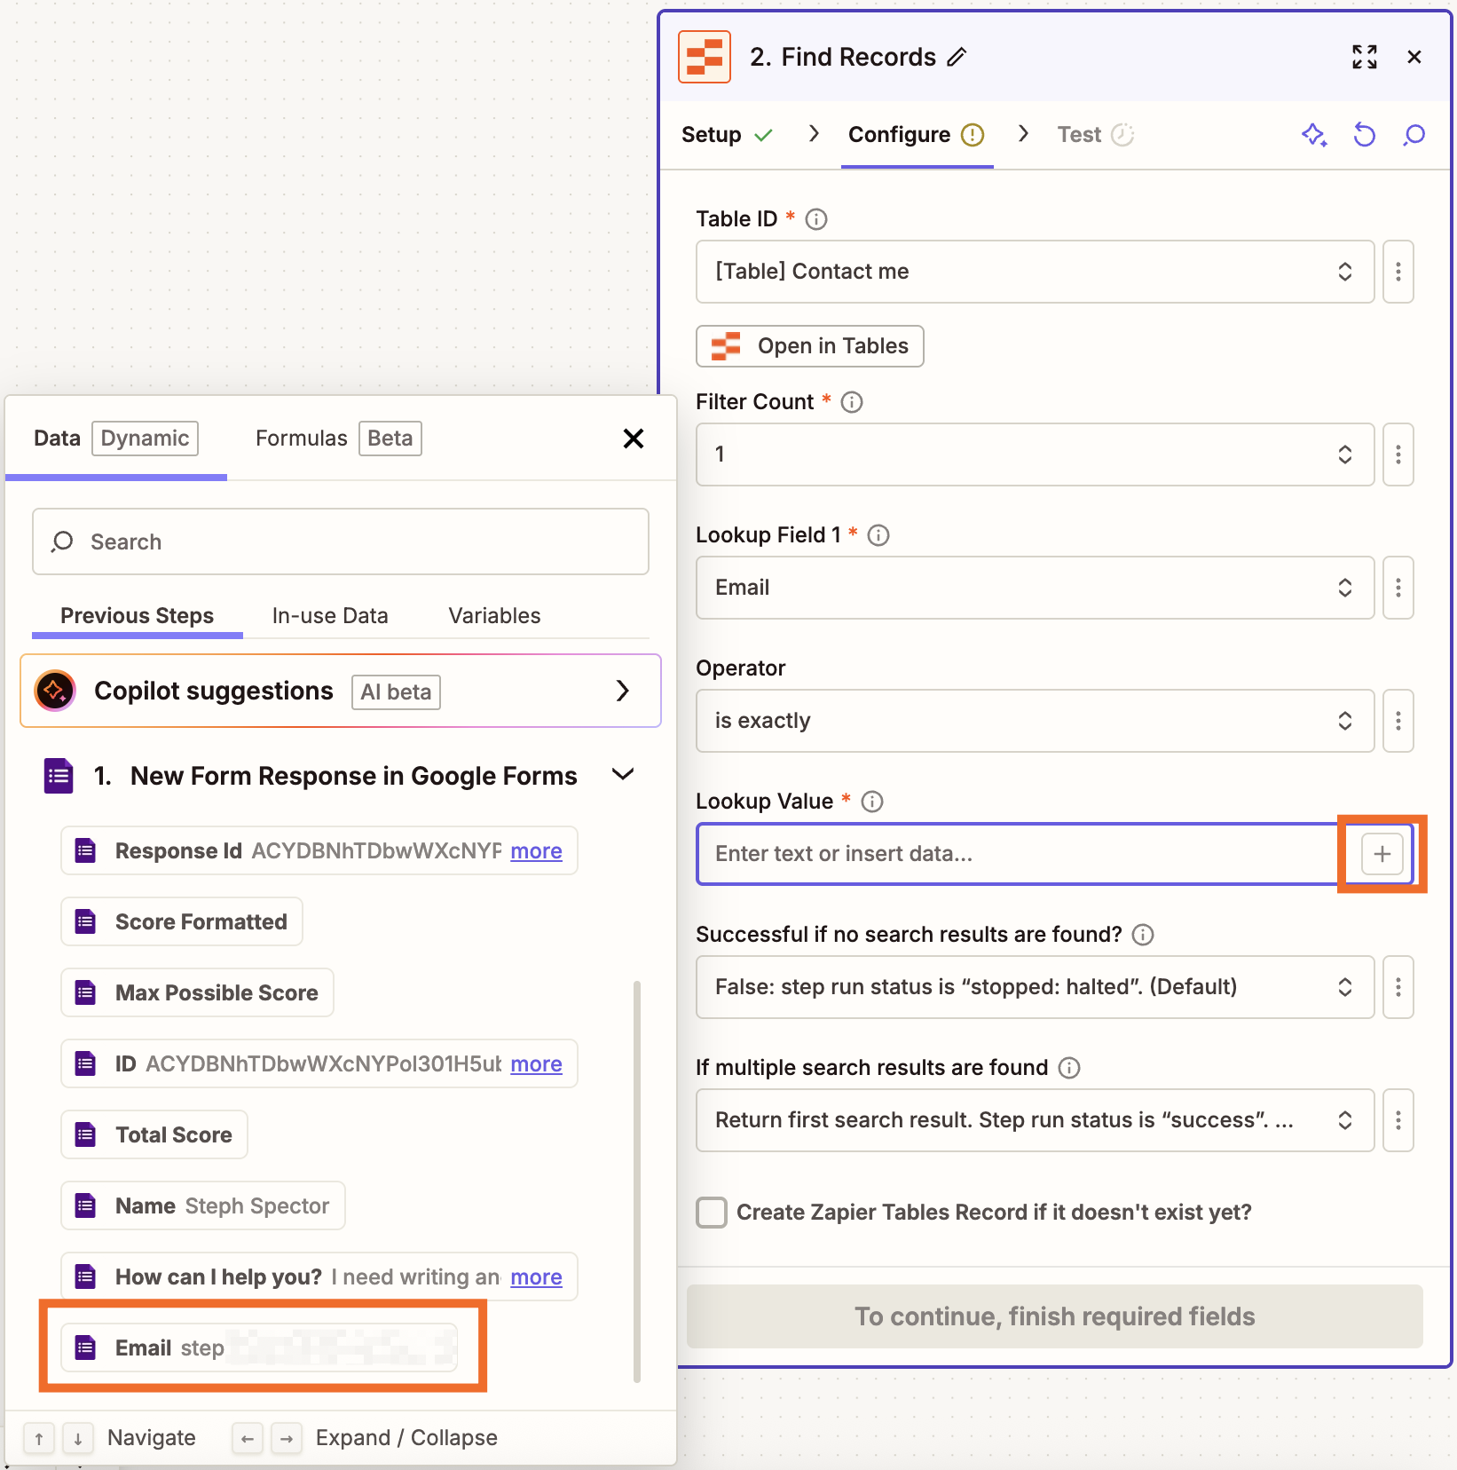The image size is (1457, 1470).
Task: Click the pencil icon to rename Find Records
Action: (x=957, y=57)
